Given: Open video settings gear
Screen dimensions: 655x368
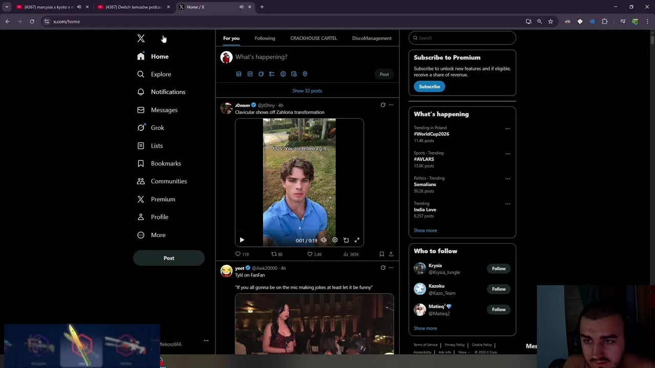Looking at the screenshot, I should click(x=335, y=240).
